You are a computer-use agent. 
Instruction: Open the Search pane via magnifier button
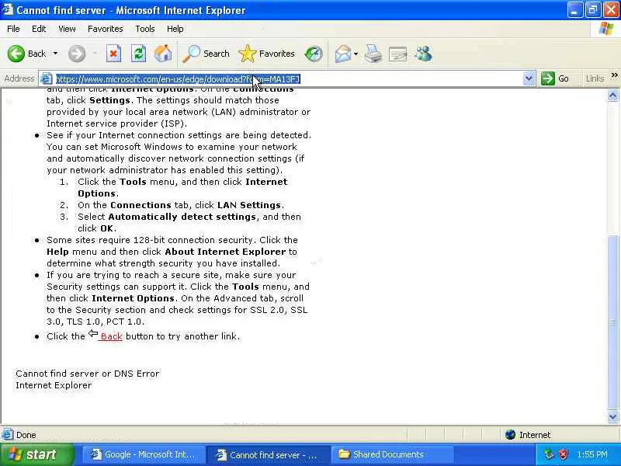pyautogui.click(x=206, y=54)
